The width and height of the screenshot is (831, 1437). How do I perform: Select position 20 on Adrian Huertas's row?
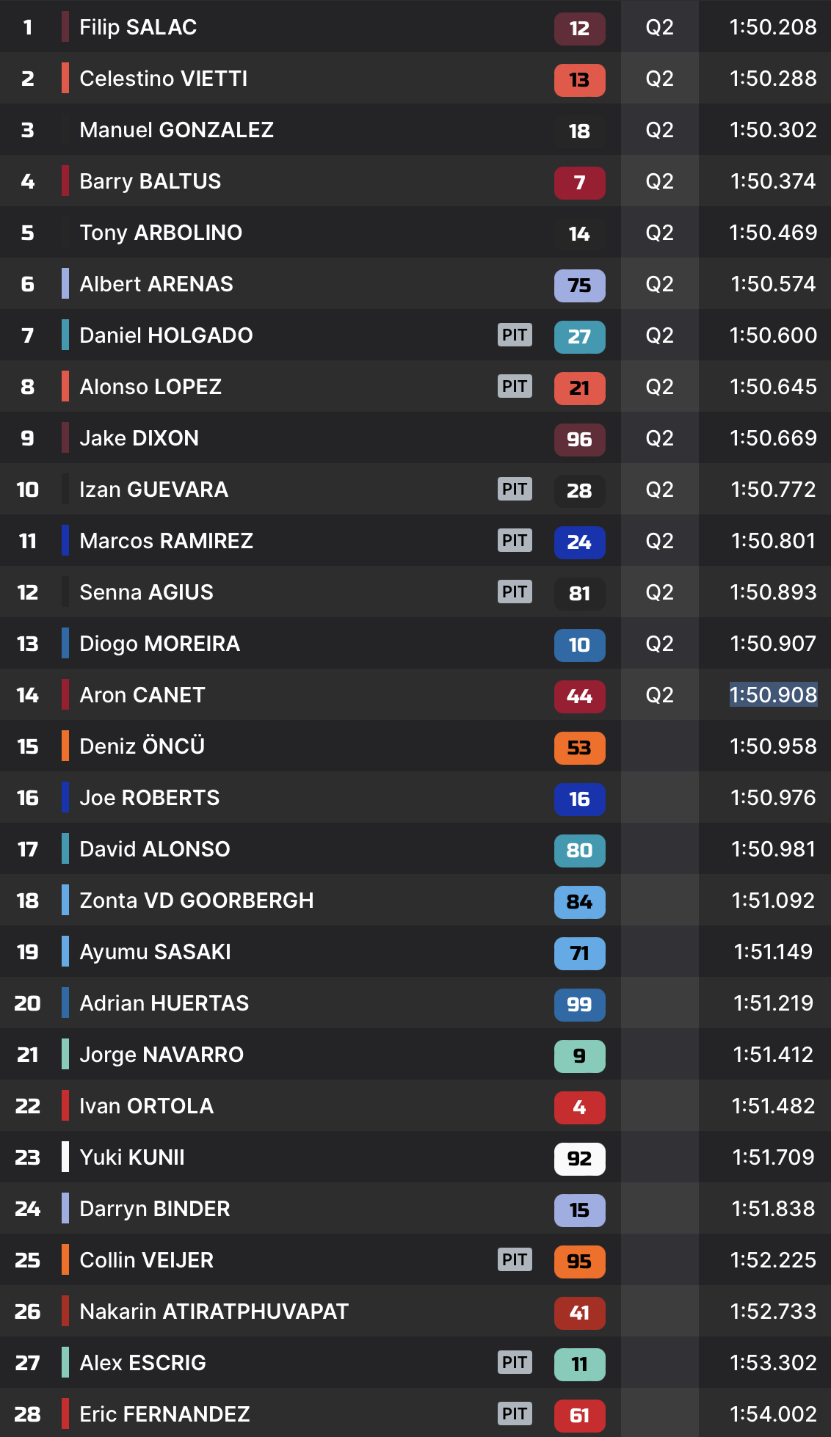28,1003
